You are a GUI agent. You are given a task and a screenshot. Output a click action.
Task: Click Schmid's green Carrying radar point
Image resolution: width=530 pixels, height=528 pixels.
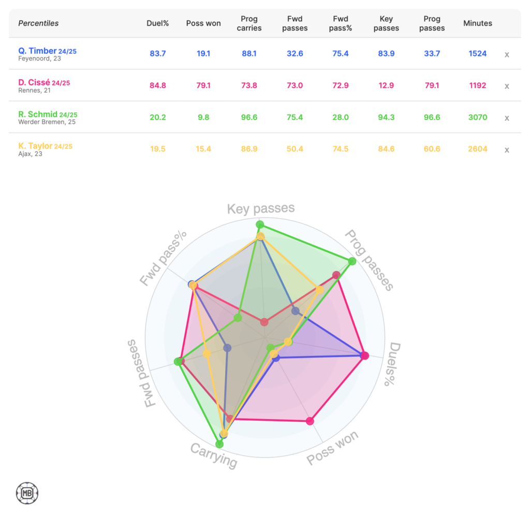(219, 444)
